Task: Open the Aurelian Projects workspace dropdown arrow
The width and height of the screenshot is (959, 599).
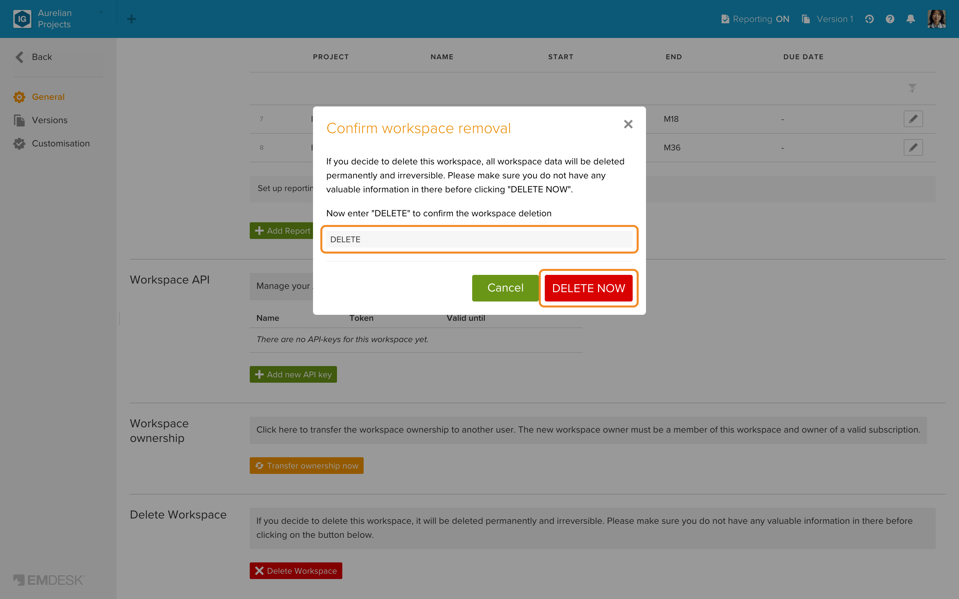Action: tap(101, 13)
